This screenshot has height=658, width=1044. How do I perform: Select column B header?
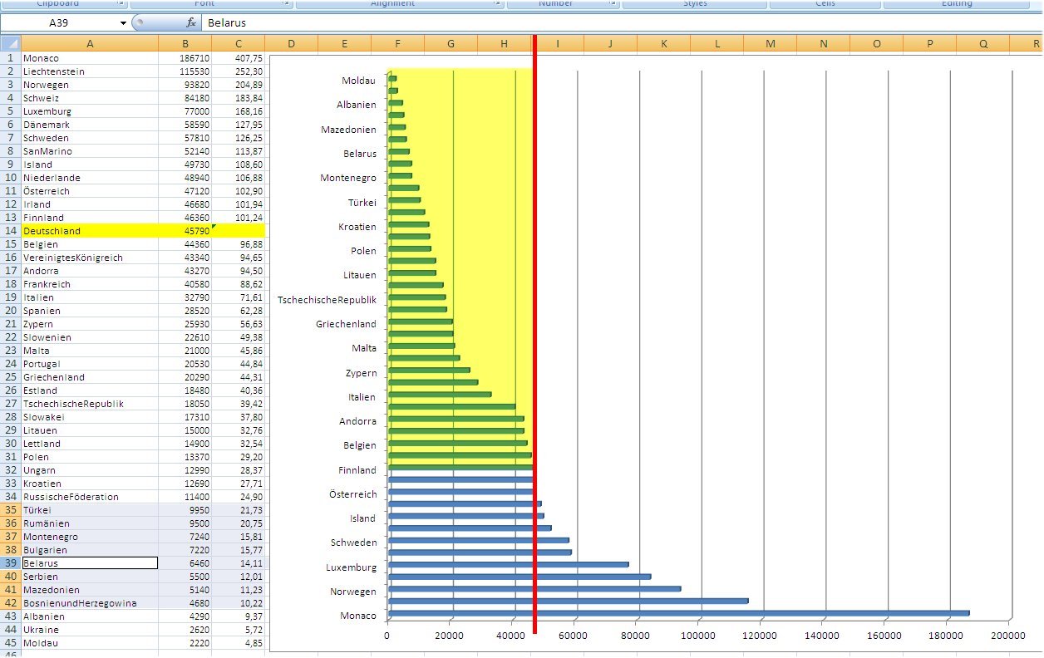(185, 43)
